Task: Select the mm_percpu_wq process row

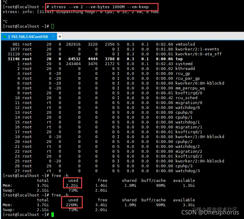Action: [x=111, y=88]
